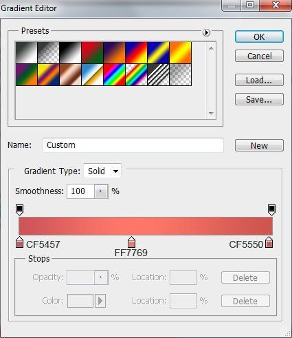Viewport: 292px width, 338px height.
Task: Pick the copper gradient preset
Action: (70, 74)
